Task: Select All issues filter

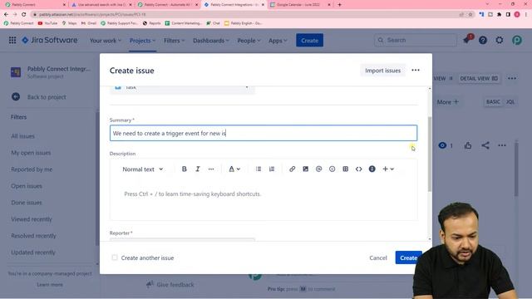Action: [x=22, y=136]
